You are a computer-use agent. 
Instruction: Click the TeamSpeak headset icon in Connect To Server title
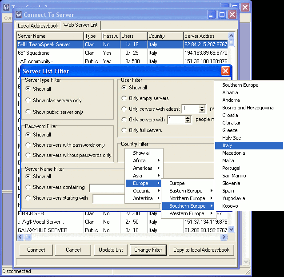(x=19, y=15)
